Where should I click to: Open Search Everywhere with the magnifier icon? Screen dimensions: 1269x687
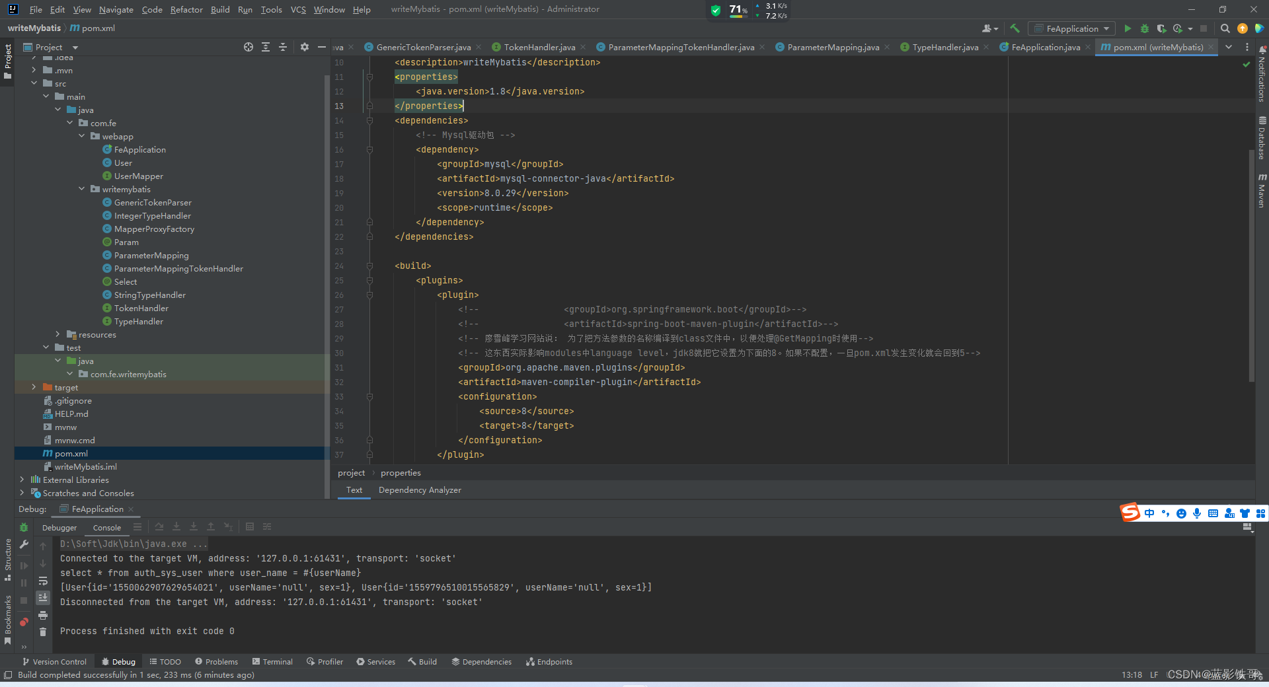(x=1225, y=28)
